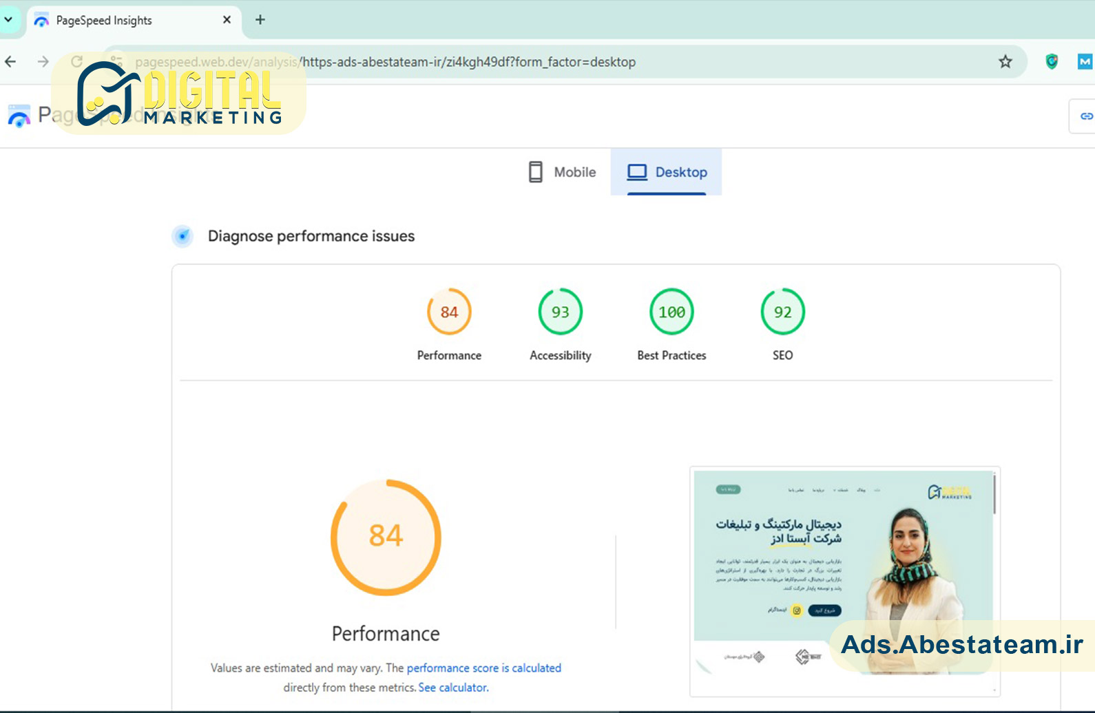Viewport: 1095px width, 713px height.
Task: Open the green shield extension icon
Action: (x=1052, y=62)
